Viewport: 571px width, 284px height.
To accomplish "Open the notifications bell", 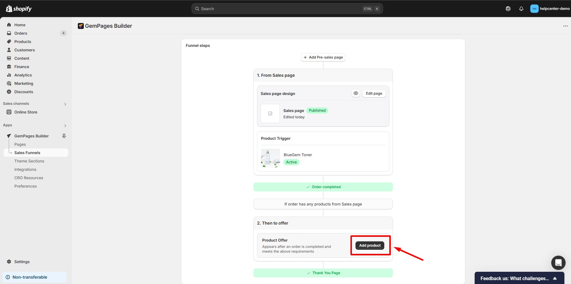I will coord(521,9).
